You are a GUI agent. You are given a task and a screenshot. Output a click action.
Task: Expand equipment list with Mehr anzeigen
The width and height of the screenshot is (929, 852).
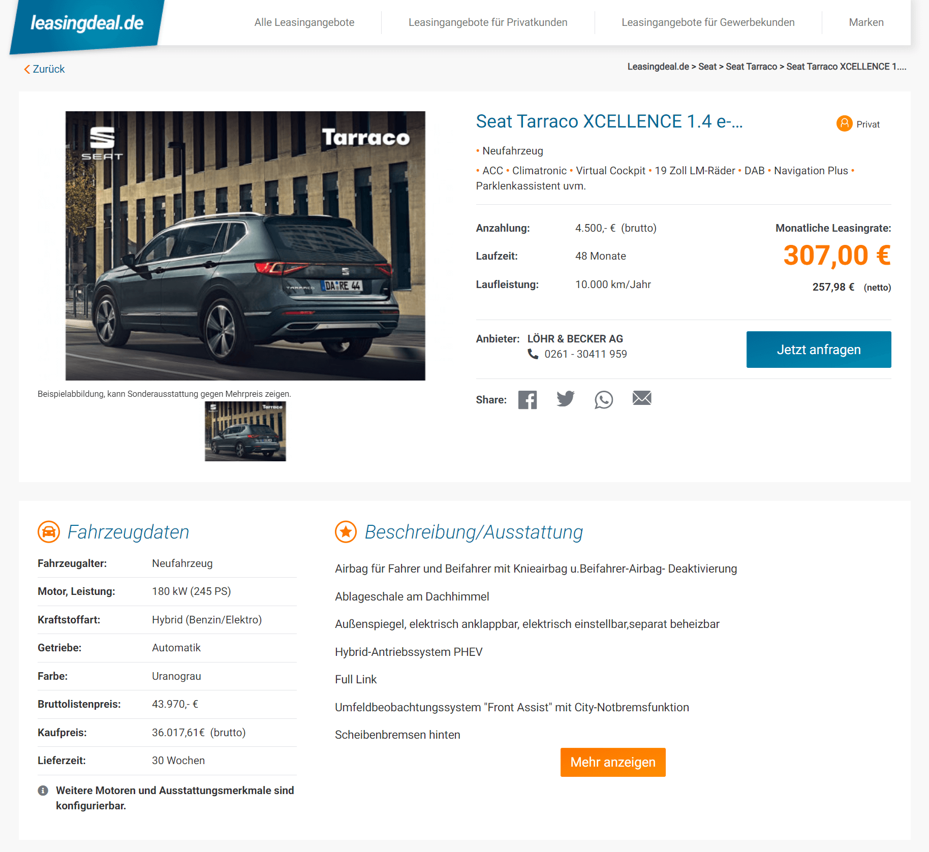click(x=613, y=762)
